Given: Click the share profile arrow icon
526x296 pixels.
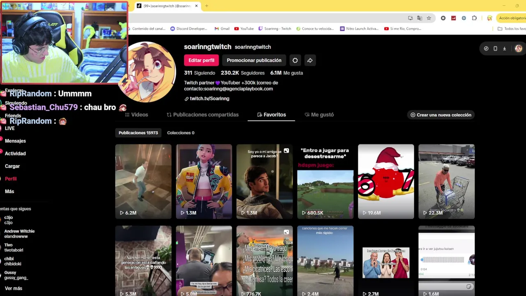Looking at the screenshot, I should (310, 60).
